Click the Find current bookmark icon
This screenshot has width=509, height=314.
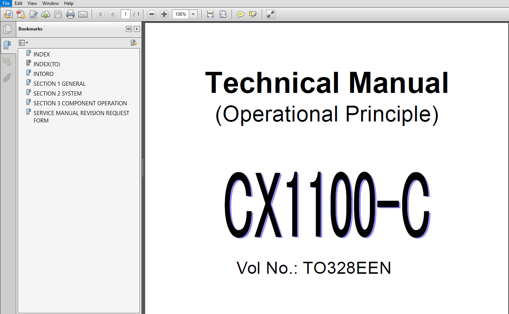click(134, 43)
